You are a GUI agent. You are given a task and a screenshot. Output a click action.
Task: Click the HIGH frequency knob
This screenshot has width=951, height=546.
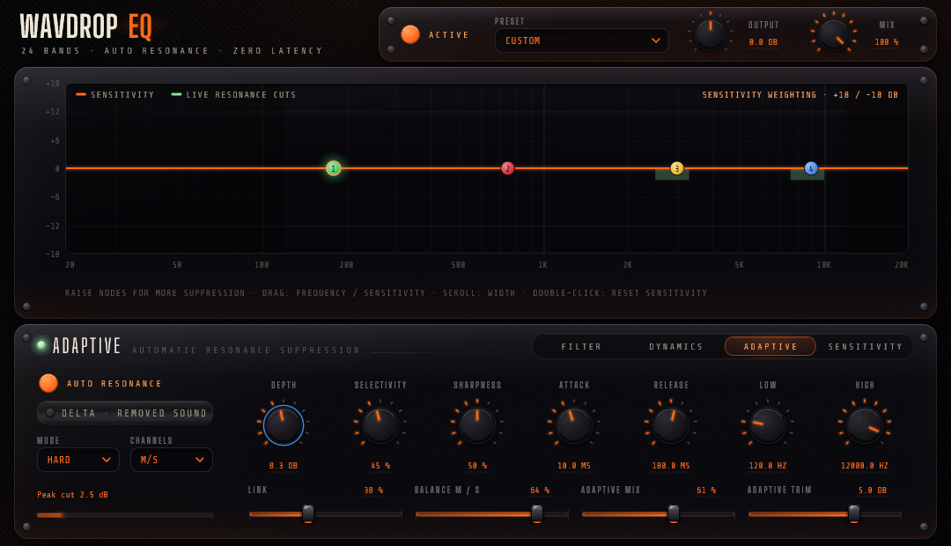click(865, 425)
